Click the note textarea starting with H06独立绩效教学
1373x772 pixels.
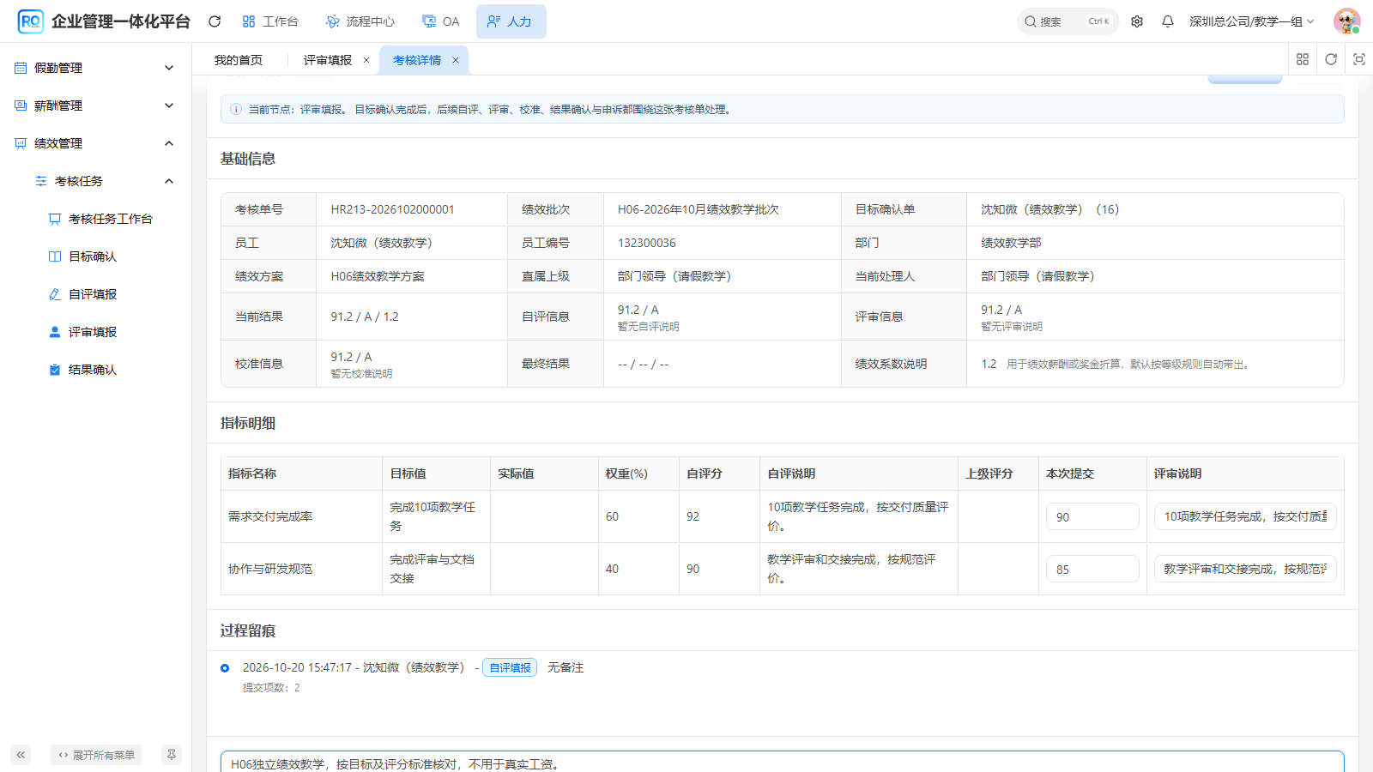click(x=783, y=763)
